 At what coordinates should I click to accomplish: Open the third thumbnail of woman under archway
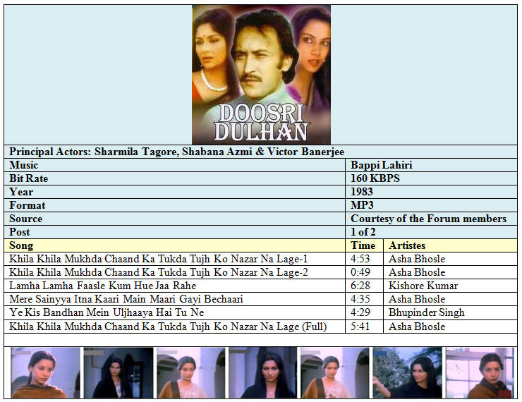pyautogui.click(x=190, y=372)
